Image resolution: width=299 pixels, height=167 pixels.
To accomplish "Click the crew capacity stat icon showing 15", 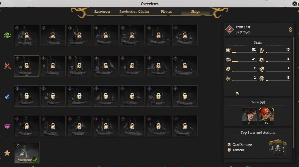I will coord(262,50).
